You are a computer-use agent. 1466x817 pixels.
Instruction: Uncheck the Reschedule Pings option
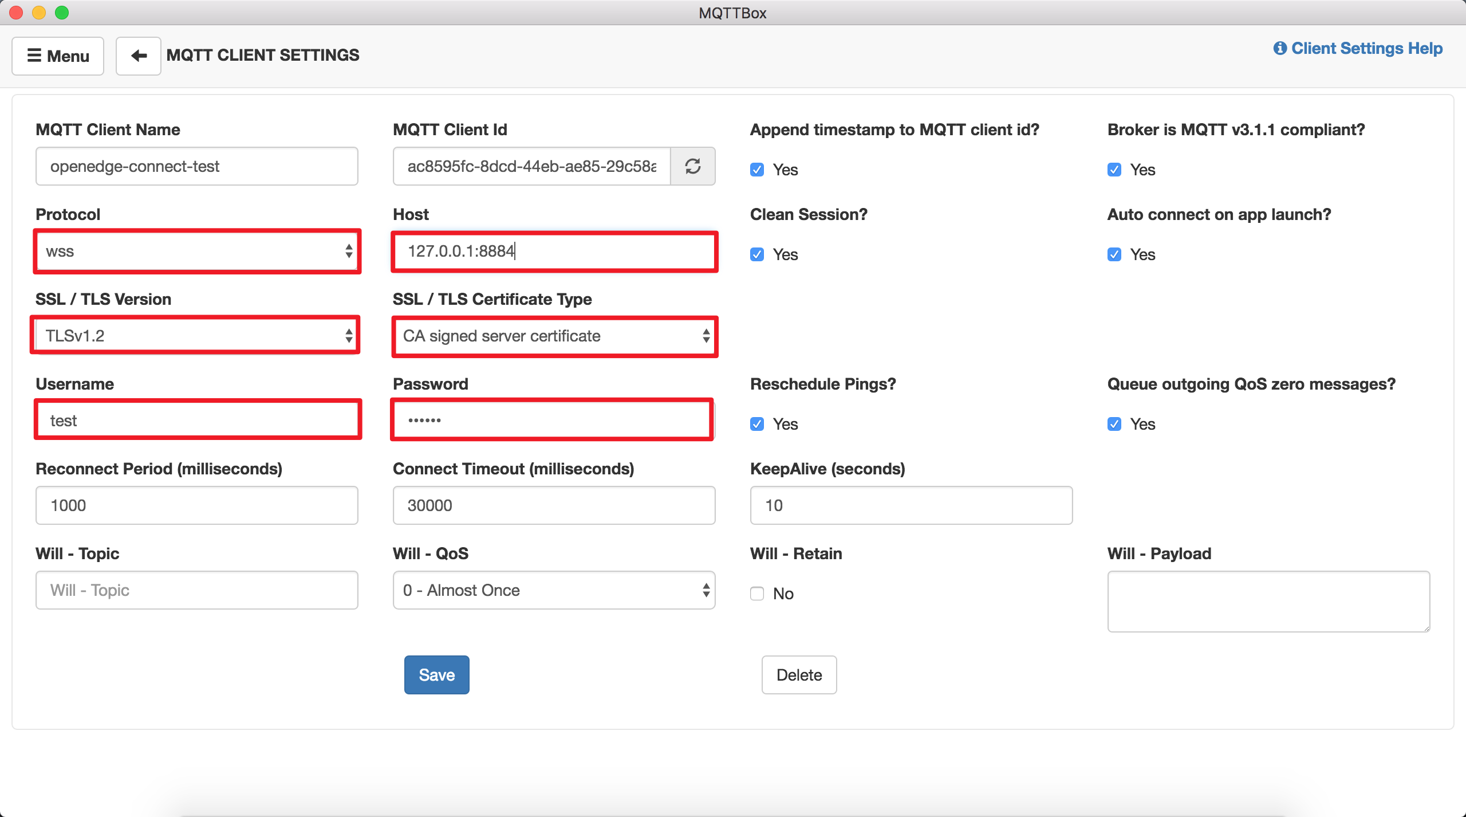click(x=757, y=424)
